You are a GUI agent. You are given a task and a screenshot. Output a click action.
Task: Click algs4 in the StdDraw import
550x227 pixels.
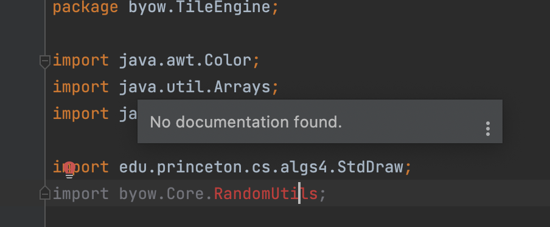(304, 168)
